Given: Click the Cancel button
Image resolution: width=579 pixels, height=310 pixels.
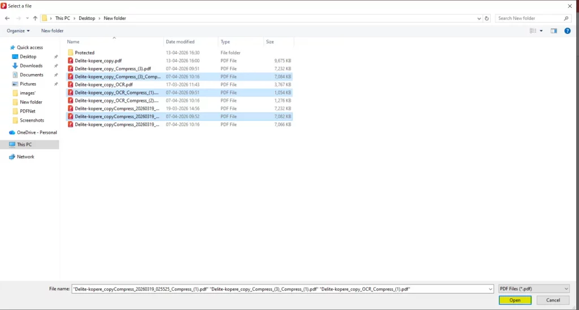Looking at the screenshot, I should (553, 300).
